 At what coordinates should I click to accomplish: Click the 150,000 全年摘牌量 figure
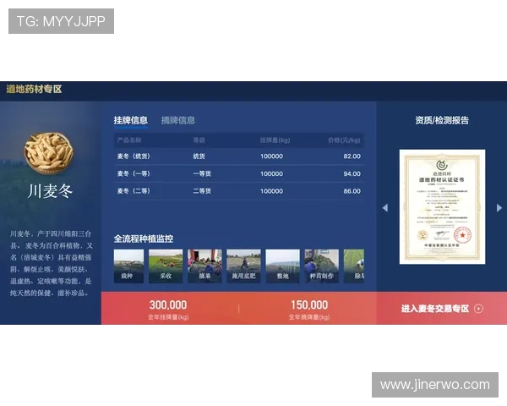309,305
